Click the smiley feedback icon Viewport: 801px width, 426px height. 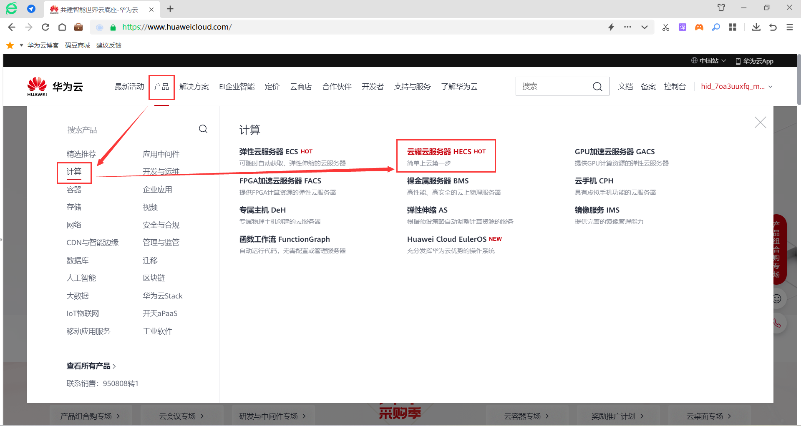pyautogui.click(x=777, y=298)
